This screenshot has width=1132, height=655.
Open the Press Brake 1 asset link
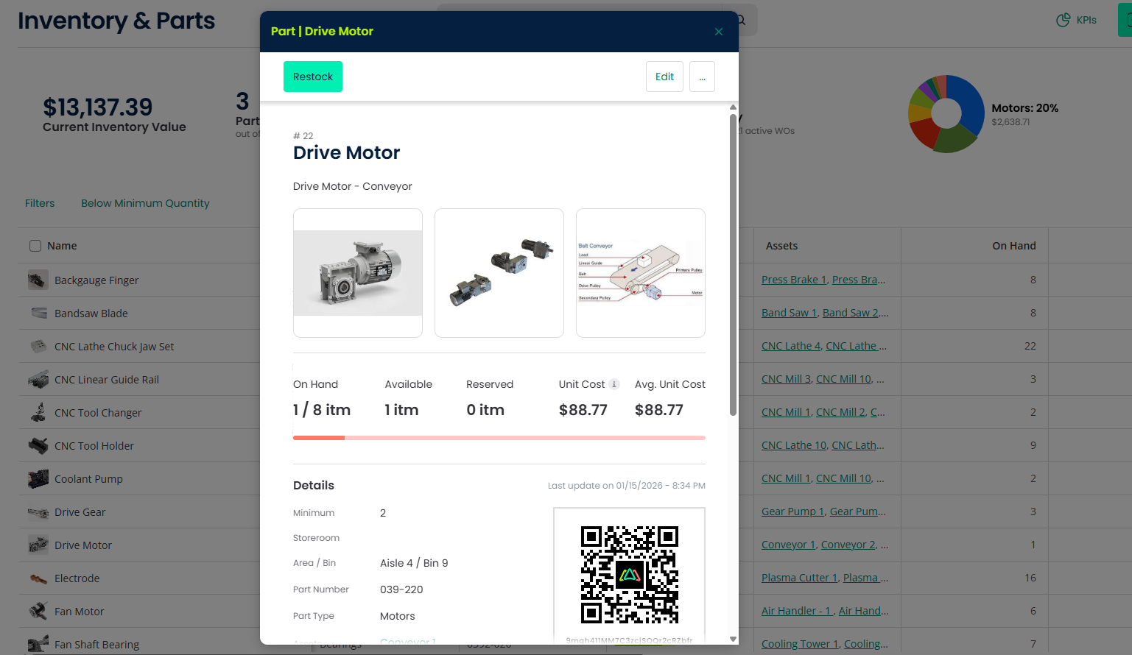tap(793, 280)
